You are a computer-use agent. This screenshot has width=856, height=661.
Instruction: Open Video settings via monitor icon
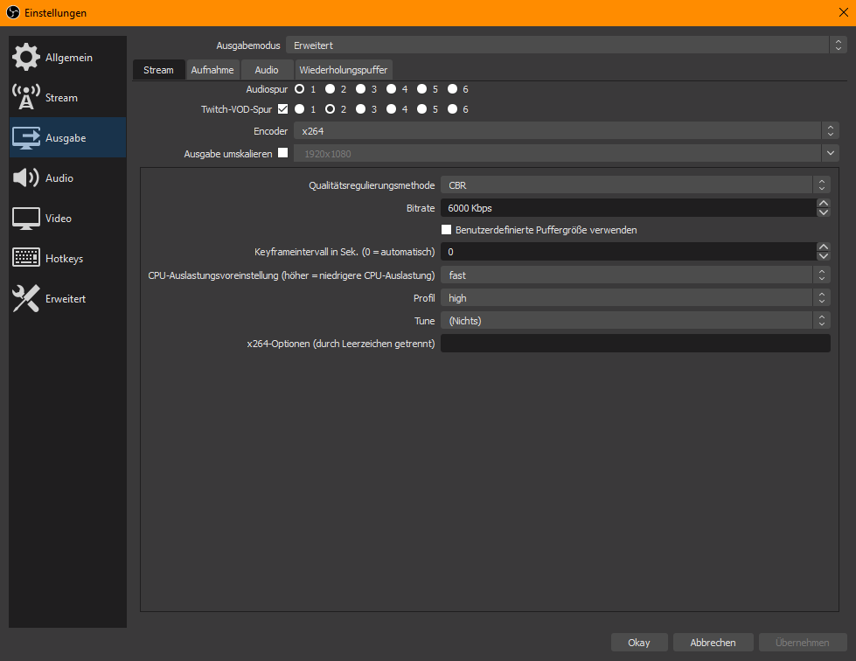pos(25,219)
